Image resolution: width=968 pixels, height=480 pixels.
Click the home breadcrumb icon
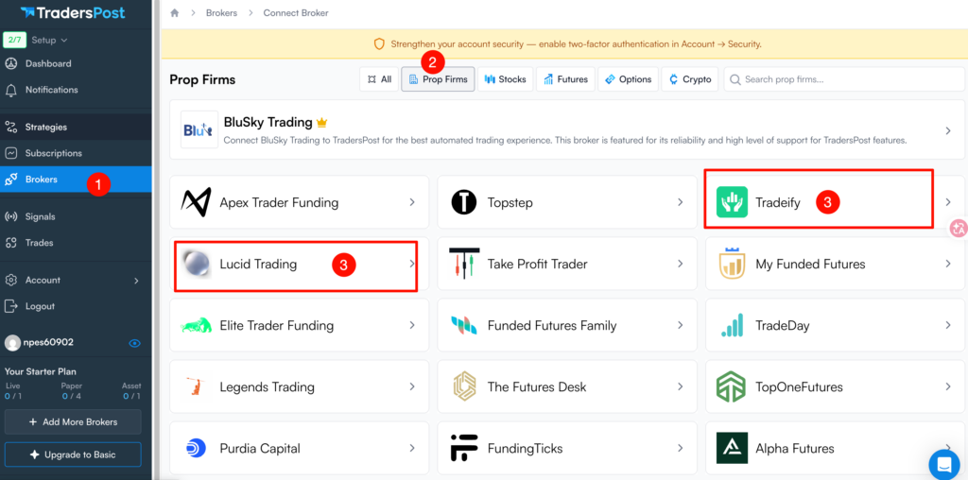(x=175, y=13)
